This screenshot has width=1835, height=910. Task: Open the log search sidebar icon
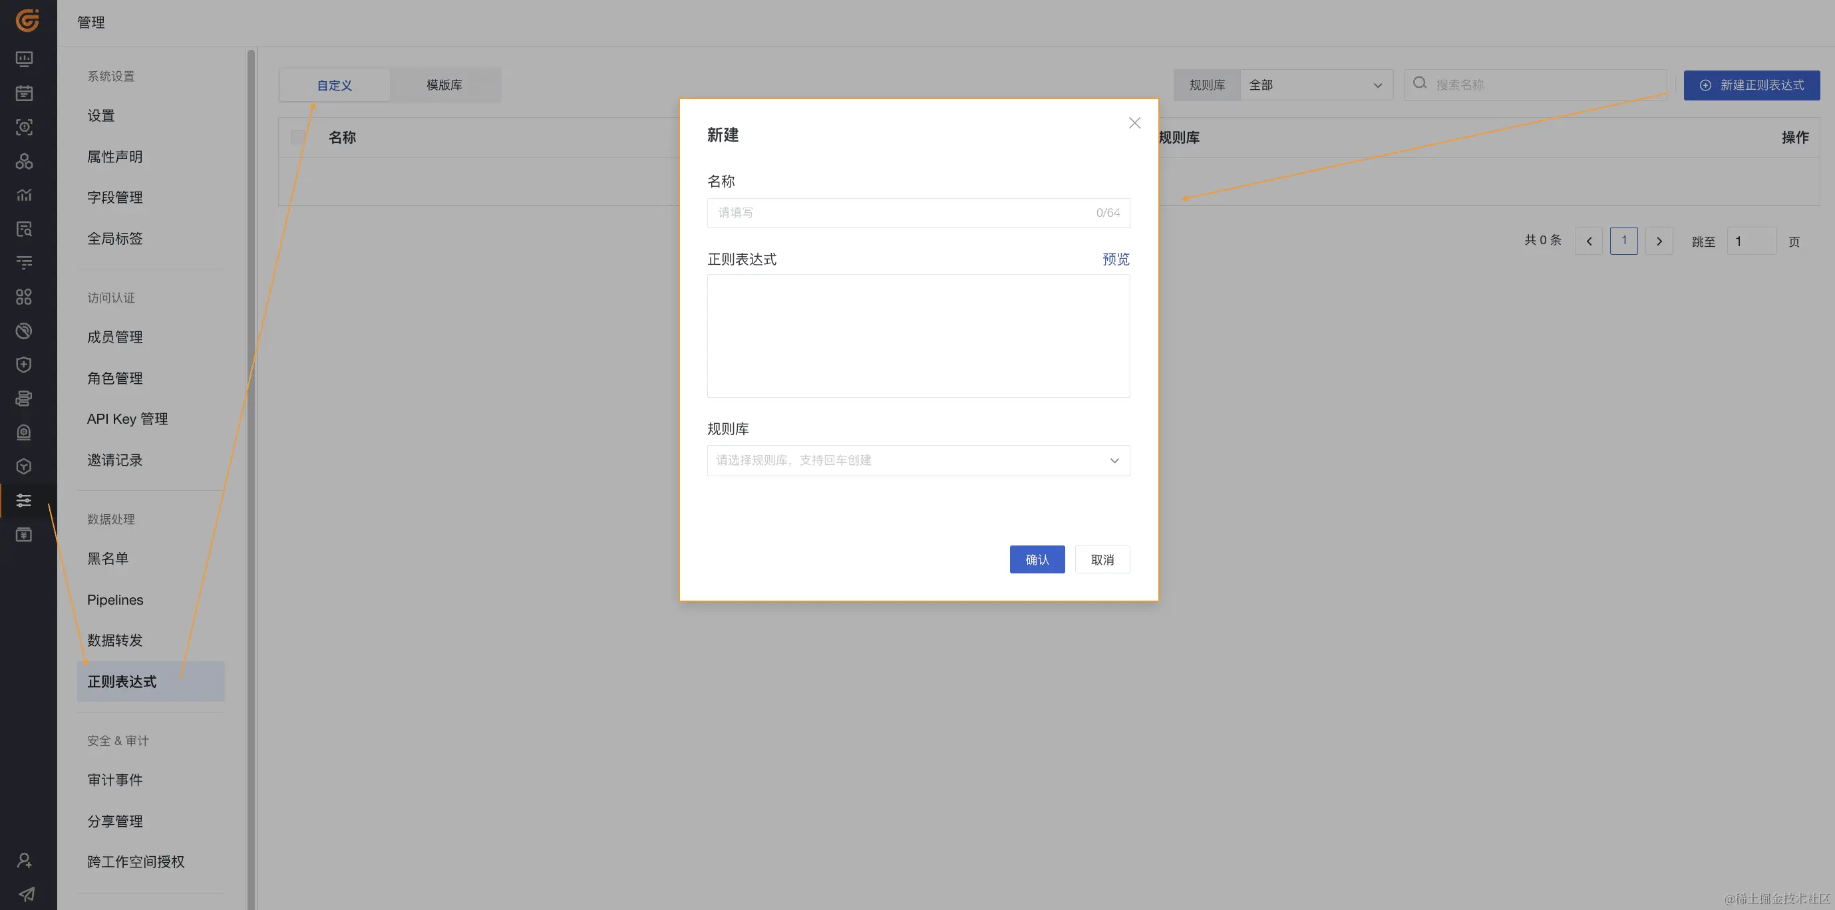point(24,229)
